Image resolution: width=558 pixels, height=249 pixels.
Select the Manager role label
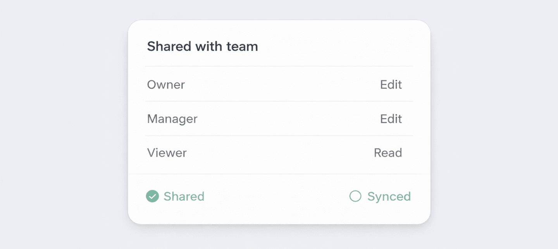click(172, 119)
